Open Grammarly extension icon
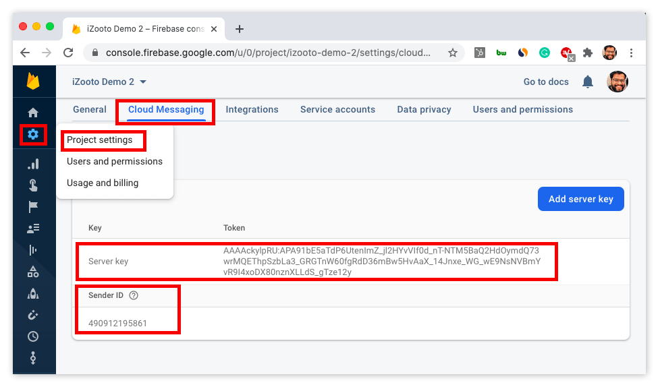The width and height of the screenshot is (660, 389). tap(544, 53)
